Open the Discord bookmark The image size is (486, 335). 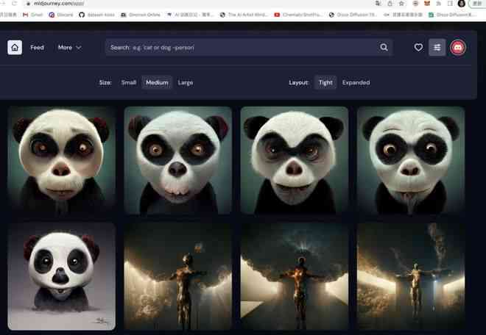tap(61, 15)
